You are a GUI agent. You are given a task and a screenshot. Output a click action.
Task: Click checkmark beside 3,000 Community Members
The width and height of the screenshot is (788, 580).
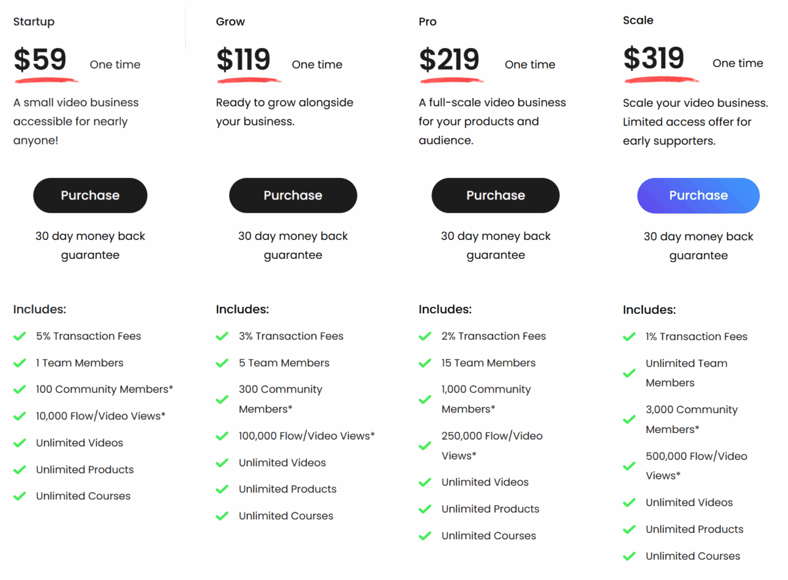coord(629,420)
